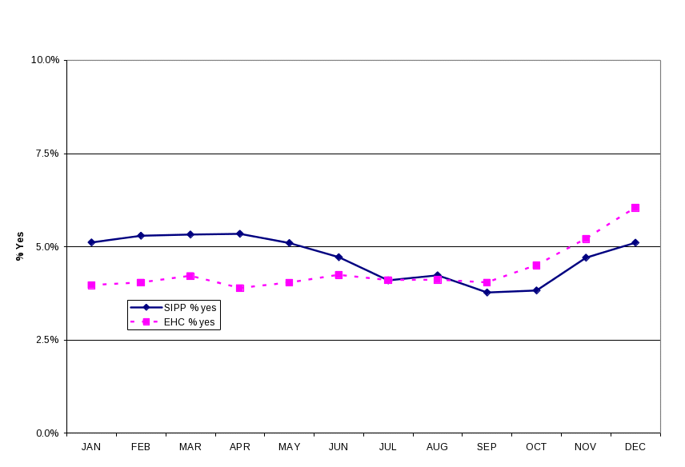This screenshot has width=685, height=467.
Task: Select the SIPP diamond legend marker
Action: click(146, 307)
